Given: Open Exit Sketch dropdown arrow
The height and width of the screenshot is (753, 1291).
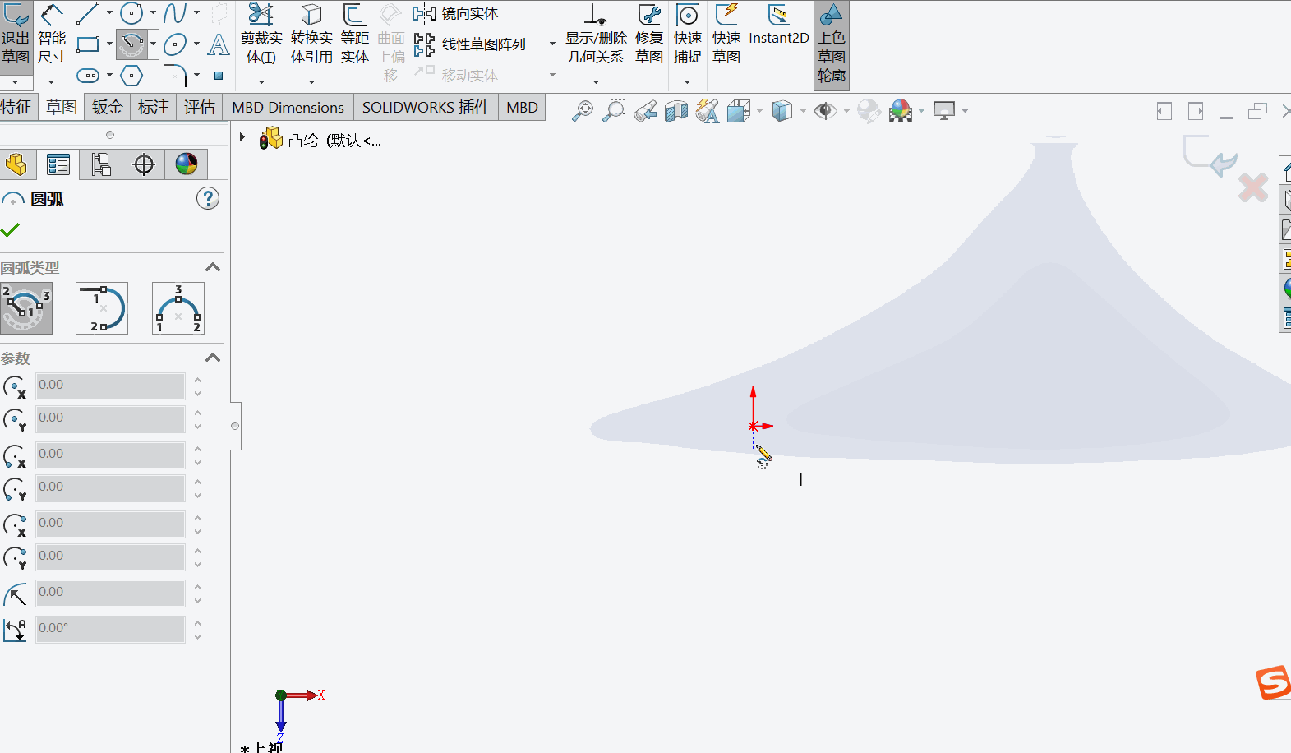Looking at the screenshot, I should [x=15, y=82].
